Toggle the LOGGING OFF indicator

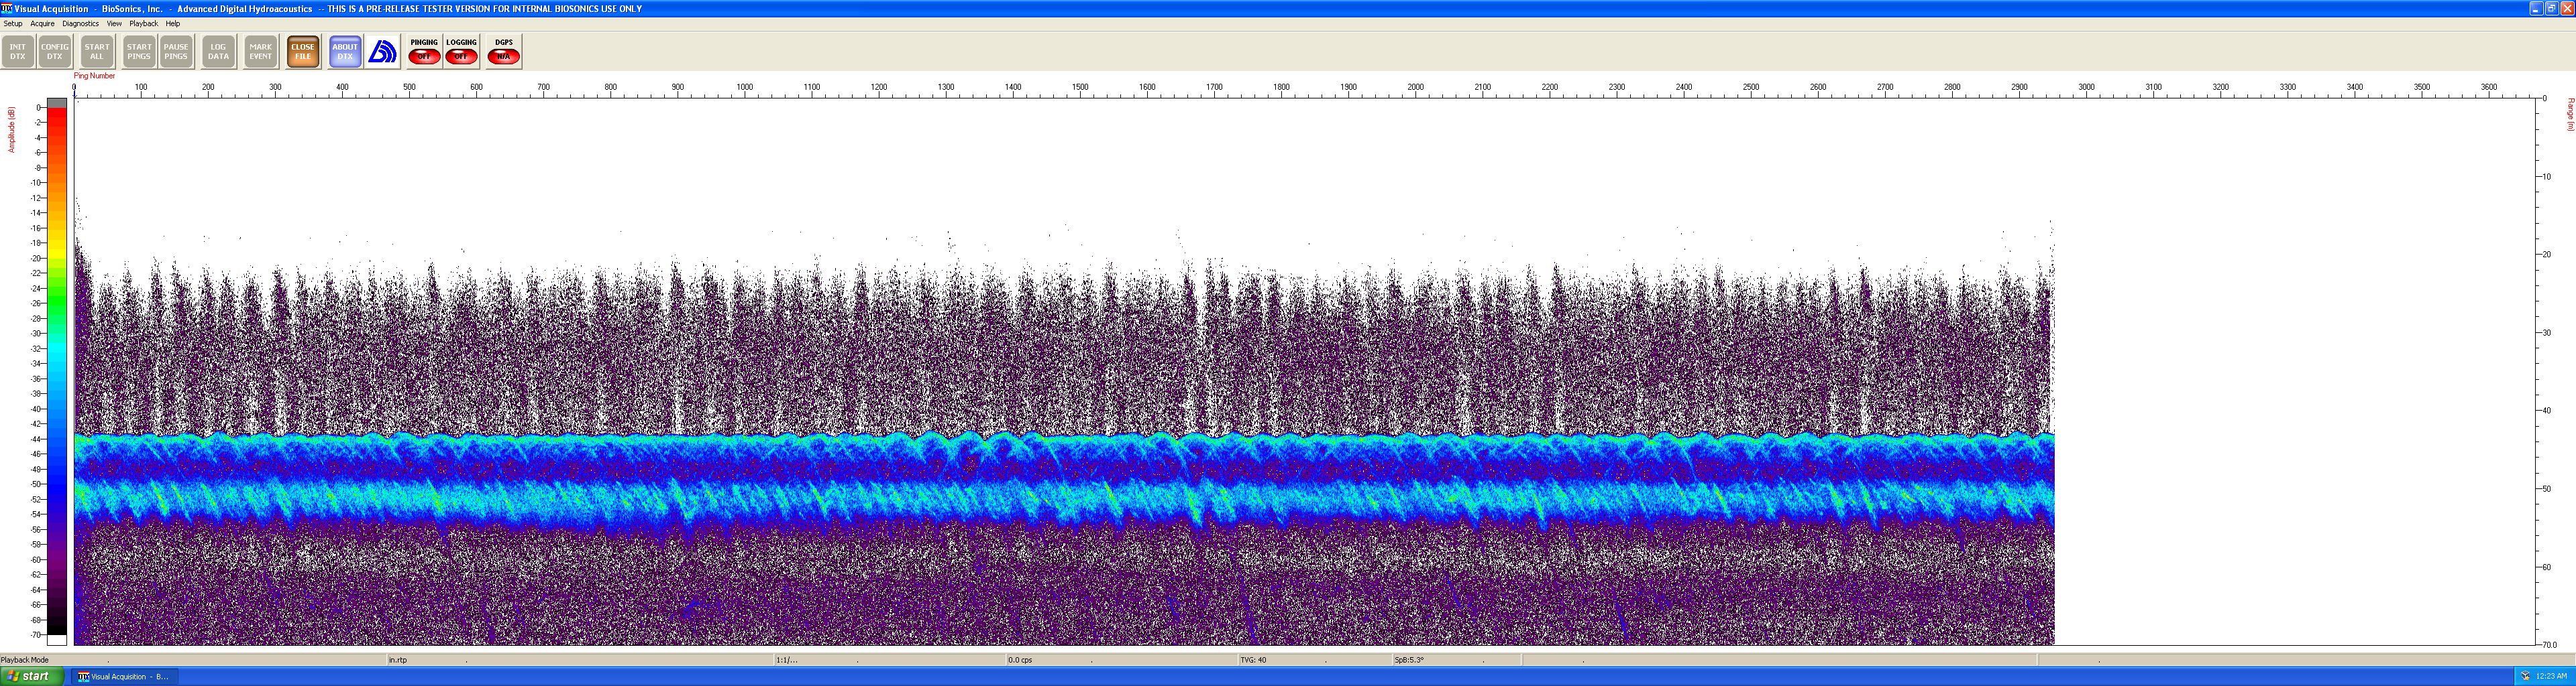click(x=461, y=52)
